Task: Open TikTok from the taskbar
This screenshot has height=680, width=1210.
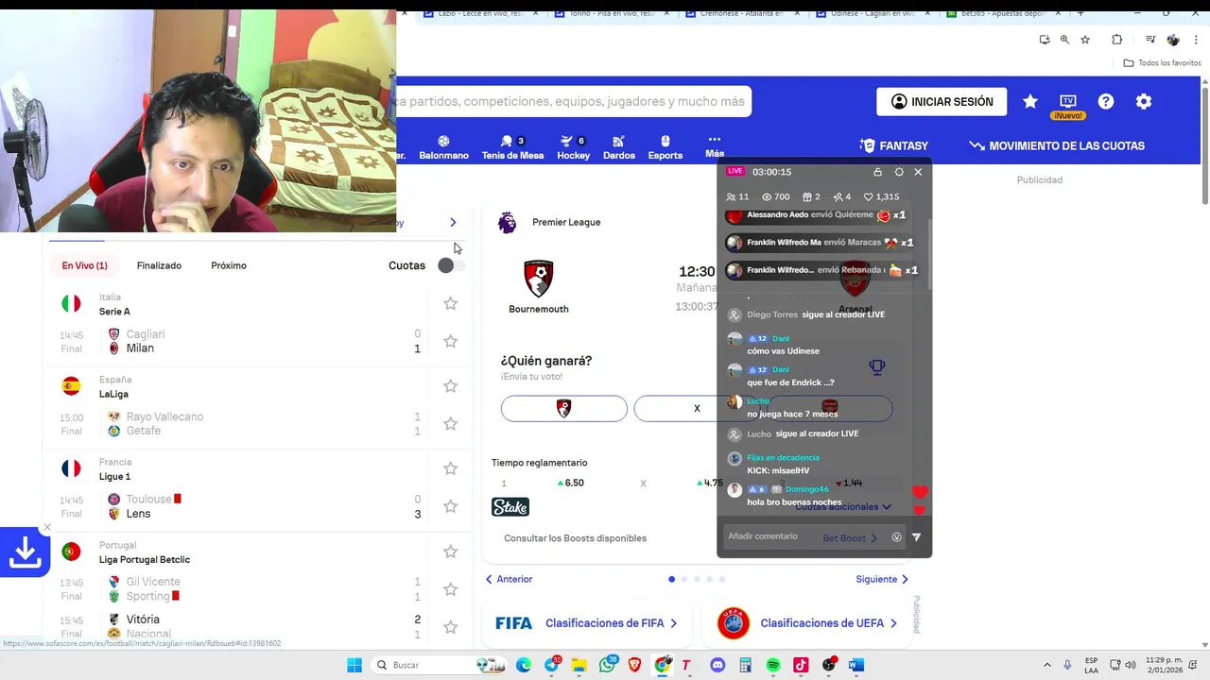Action: click(x=801, y=665)
